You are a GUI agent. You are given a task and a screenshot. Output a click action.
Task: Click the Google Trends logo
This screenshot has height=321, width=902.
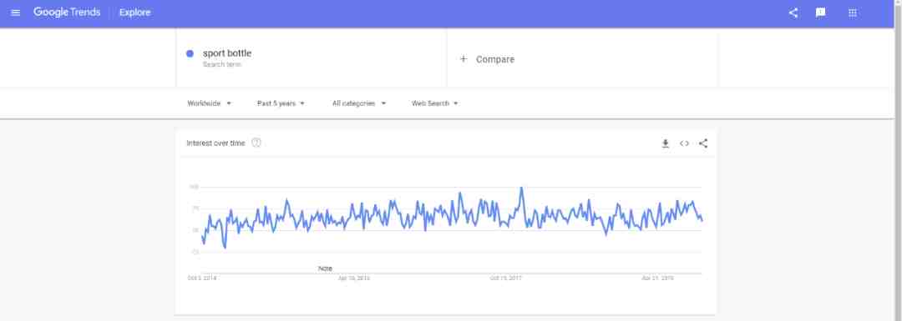coord(67,13)
